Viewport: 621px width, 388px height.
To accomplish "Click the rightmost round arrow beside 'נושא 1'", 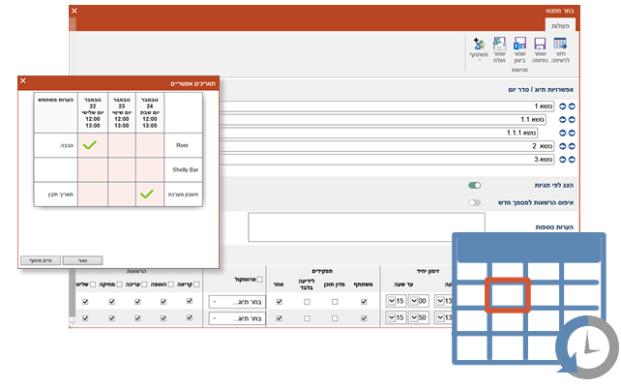I will coord(573,106).
